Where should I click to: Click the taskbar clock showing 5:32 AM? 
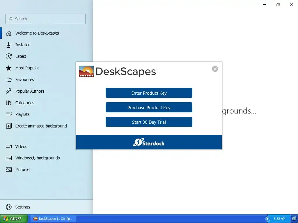(x=279, y=219)
